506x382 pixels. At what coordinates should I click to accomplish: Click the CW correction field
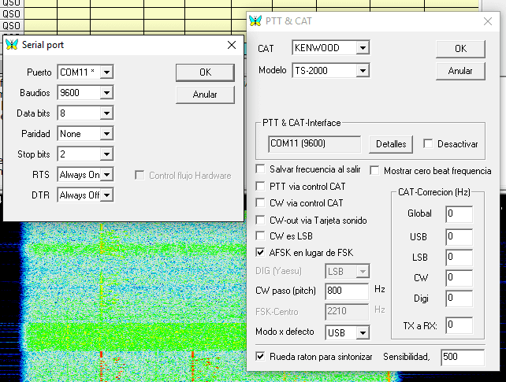[459, 277]
